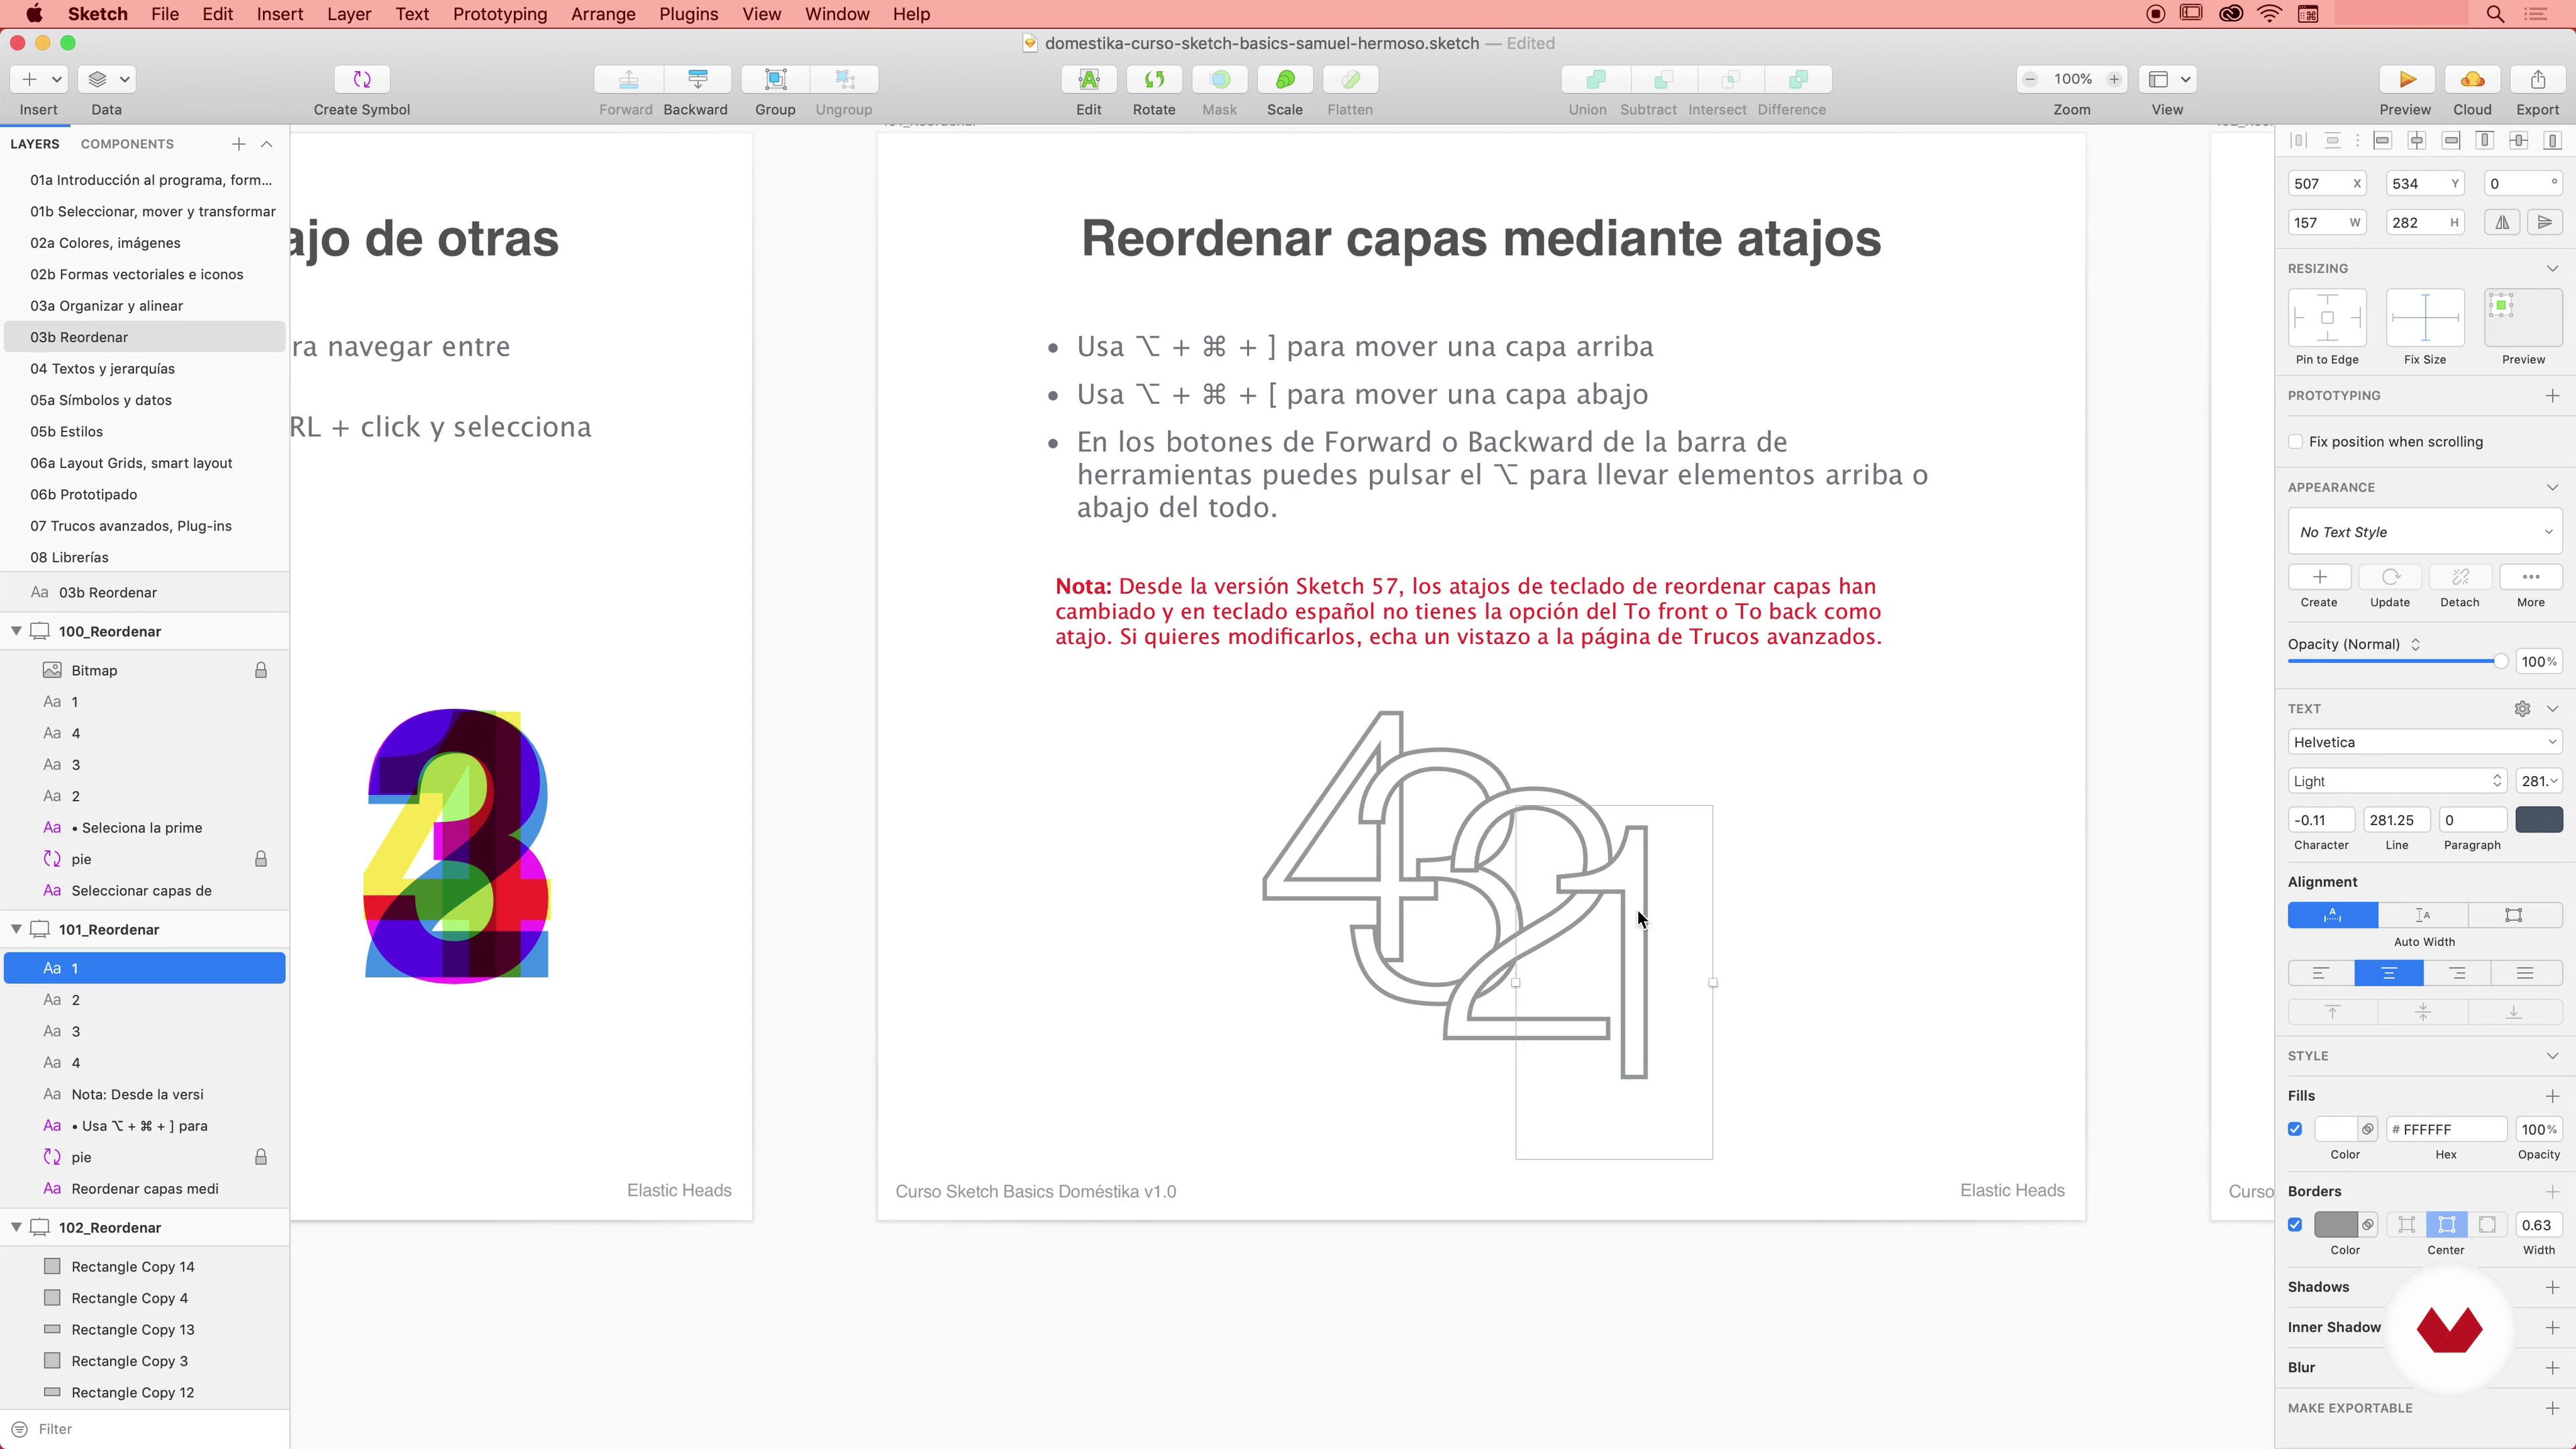
Task: Click the Rotate tool icon
Action: coord(1154,79)
